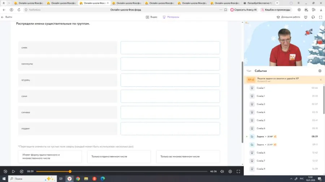The width and height of the screenshot is (325, 182).
Task: Toggle video player fullscreen icon
Action: 238,171
